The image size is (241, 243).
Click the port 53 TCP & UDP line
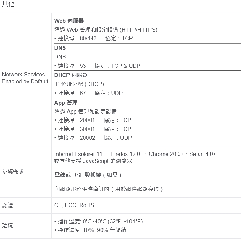pos(97,66)
